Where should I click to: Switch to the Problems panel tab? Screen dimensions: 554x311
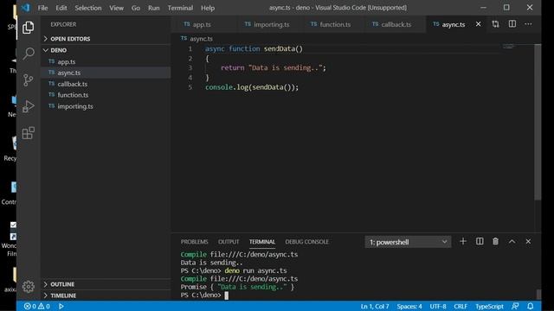tap(194, 242)
